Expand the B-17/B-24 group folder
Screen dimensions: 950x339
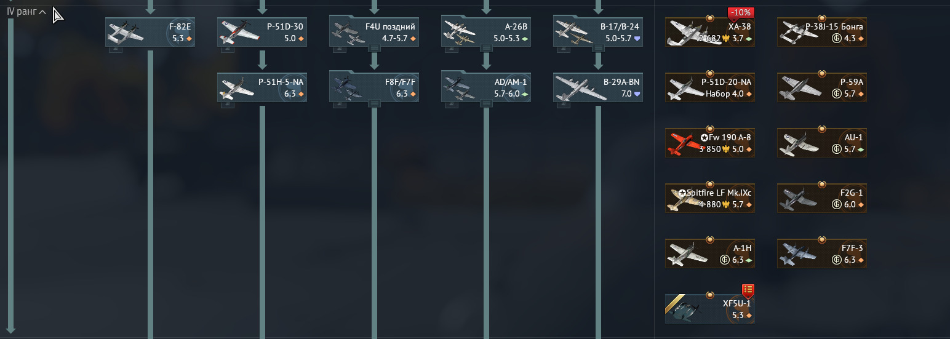point(598,32)
